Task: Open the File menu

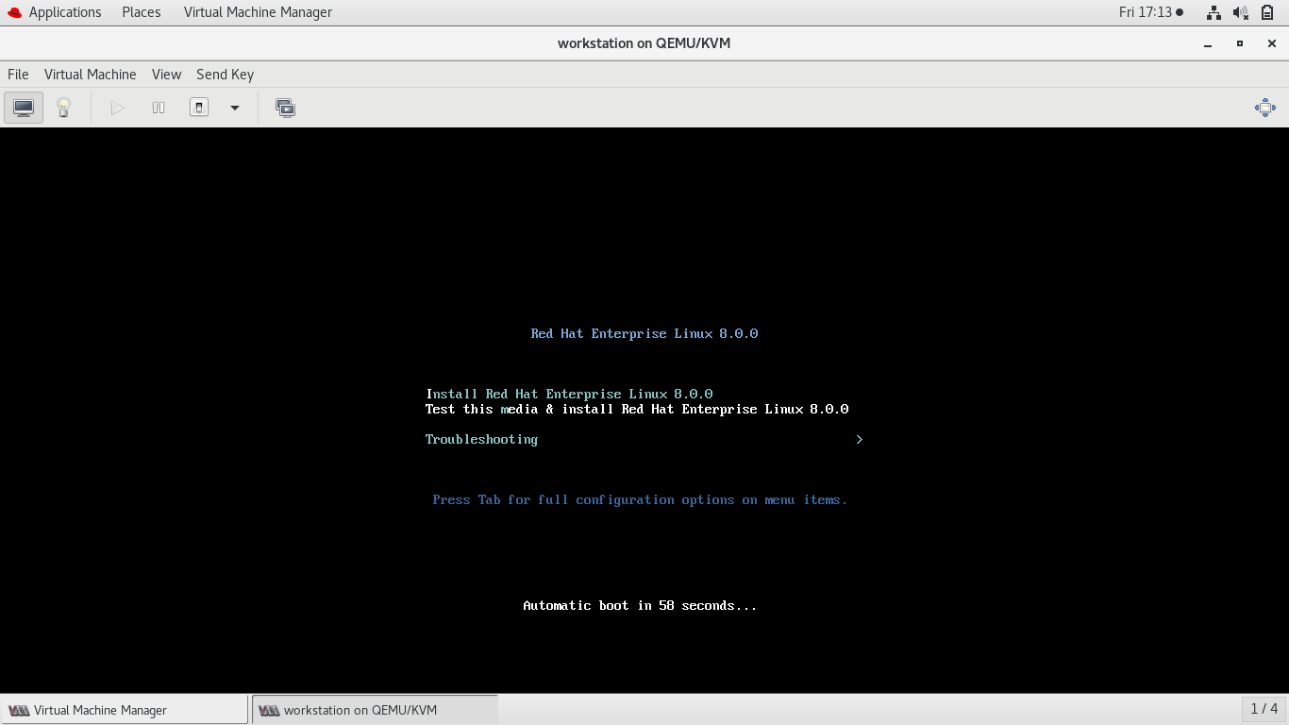Action: click(x=18, y=75)
